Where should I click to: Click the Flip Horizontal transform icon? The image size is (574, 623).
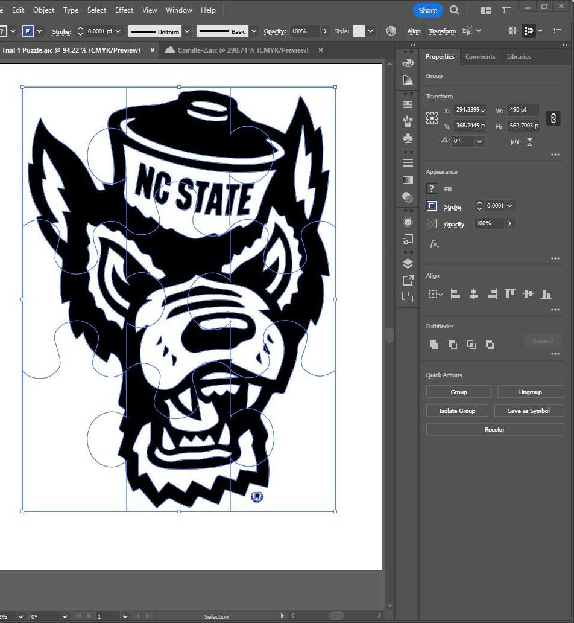pos(515,142)
